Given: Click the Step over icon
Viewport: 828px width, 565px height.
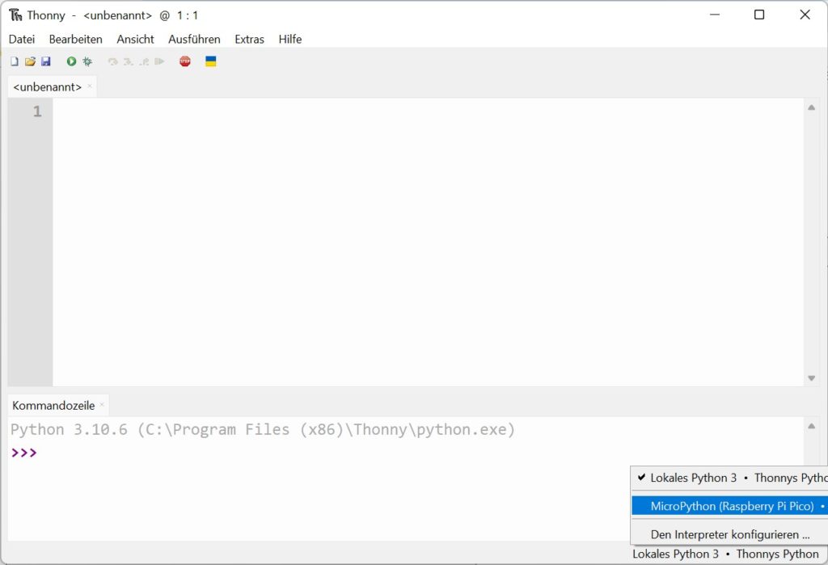Looking at the screenshot, I should pyautogui.click(x=112, y=61).
